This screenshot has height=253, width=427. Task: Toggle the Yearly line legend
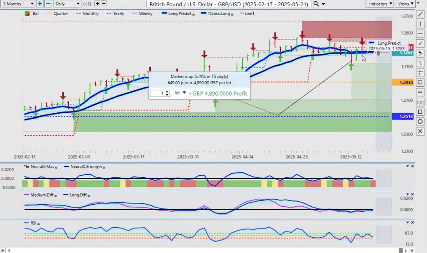pos(115,13)
